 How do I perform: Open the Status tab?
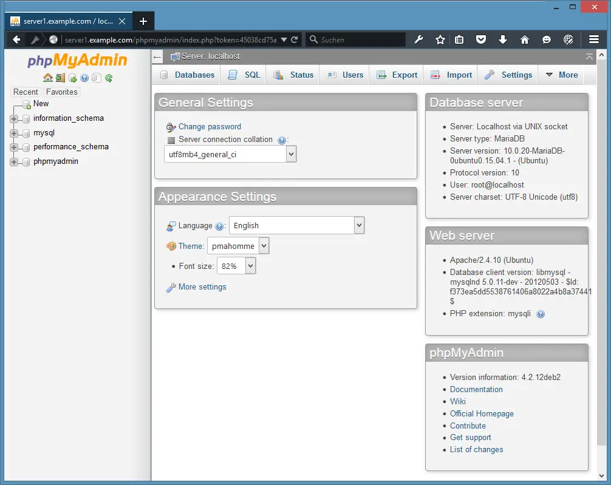[293, 75]
